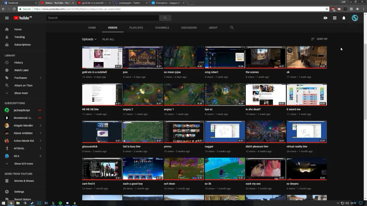Open the Above Ambition channel
367x206 pixels.
[23, 133]
